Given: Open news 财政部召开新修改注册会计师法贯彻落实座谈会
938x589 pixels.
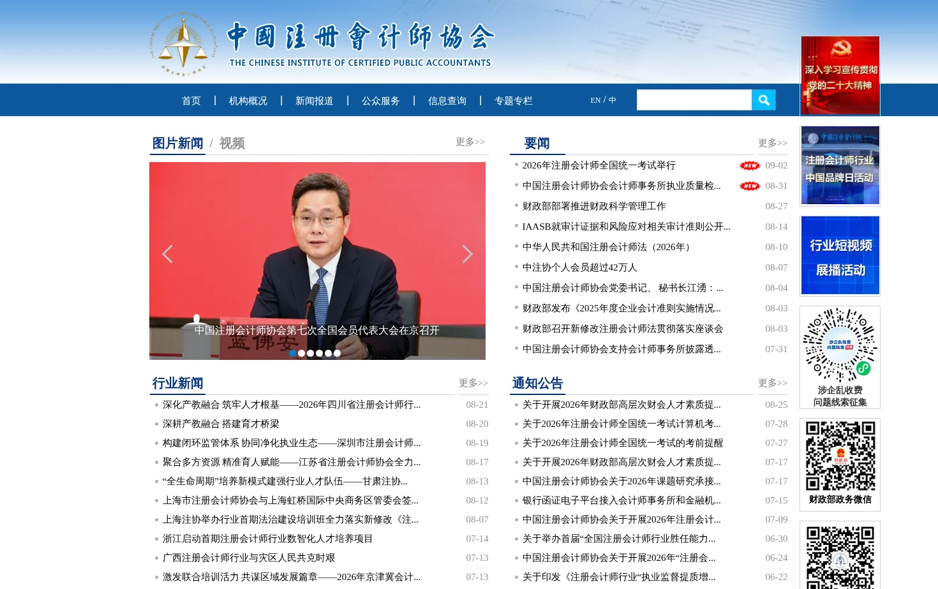Looking at the screenshot, I should [x=623, y=329].
